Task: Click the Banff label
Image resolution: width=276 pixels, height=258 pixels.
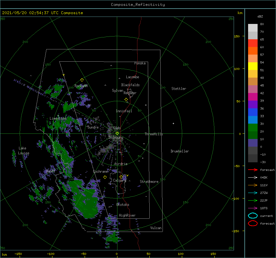Action: [x=51, y=171]
